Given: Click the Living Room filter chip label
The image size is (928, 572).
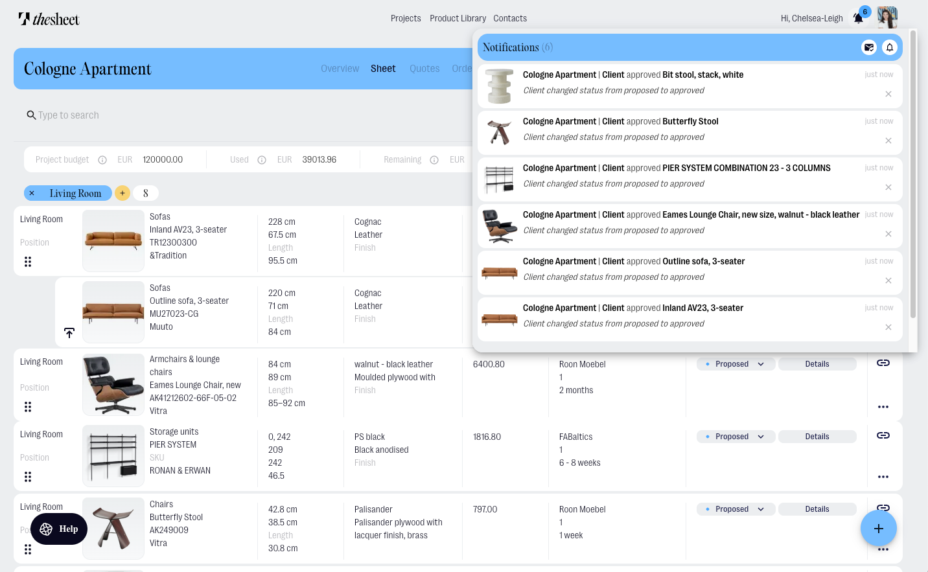Looking at the screenshot, I should (75, 193).
